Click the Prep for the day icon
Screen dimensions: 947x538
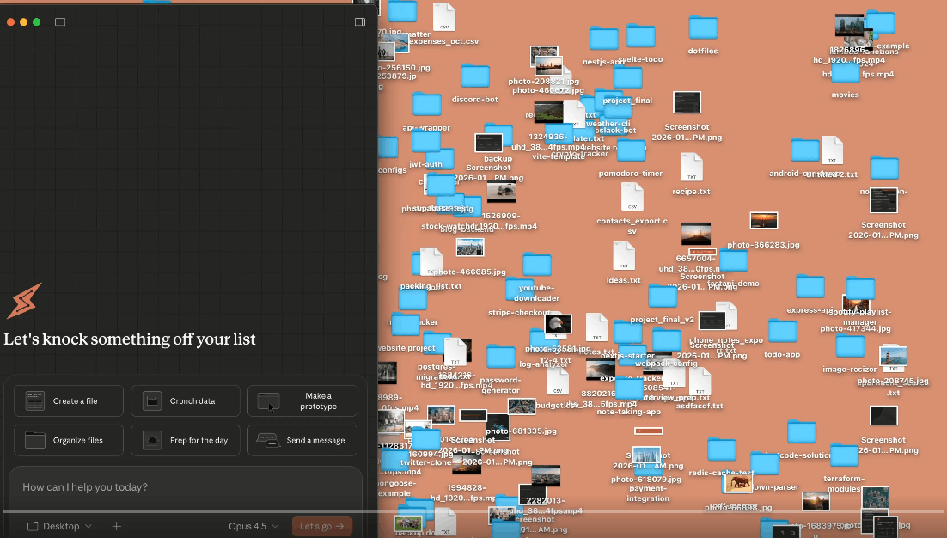pos(151,440)
